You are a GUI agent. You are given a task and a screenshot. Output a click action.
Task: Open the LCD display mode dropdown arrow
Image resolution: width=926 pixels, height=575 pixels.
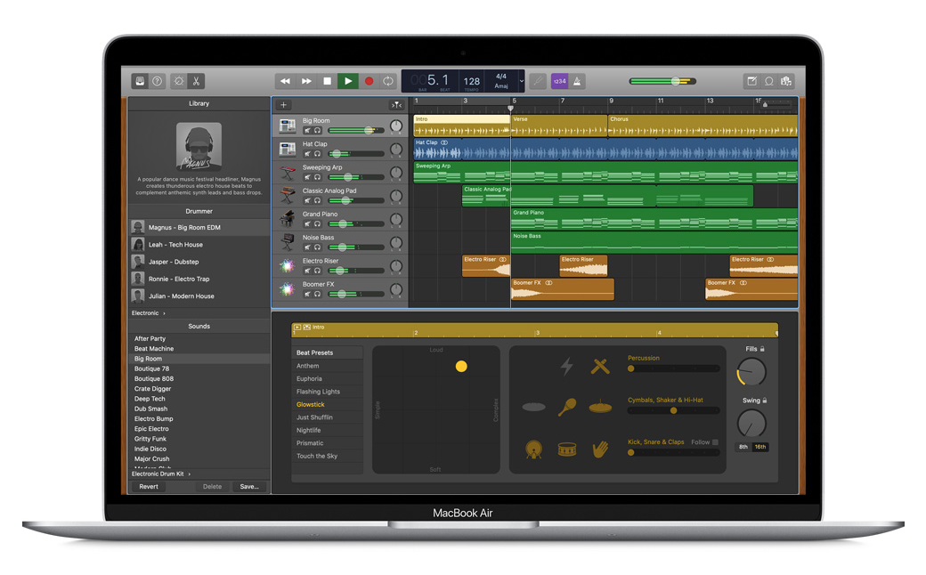pyautogui.click(x=522, y=81)
